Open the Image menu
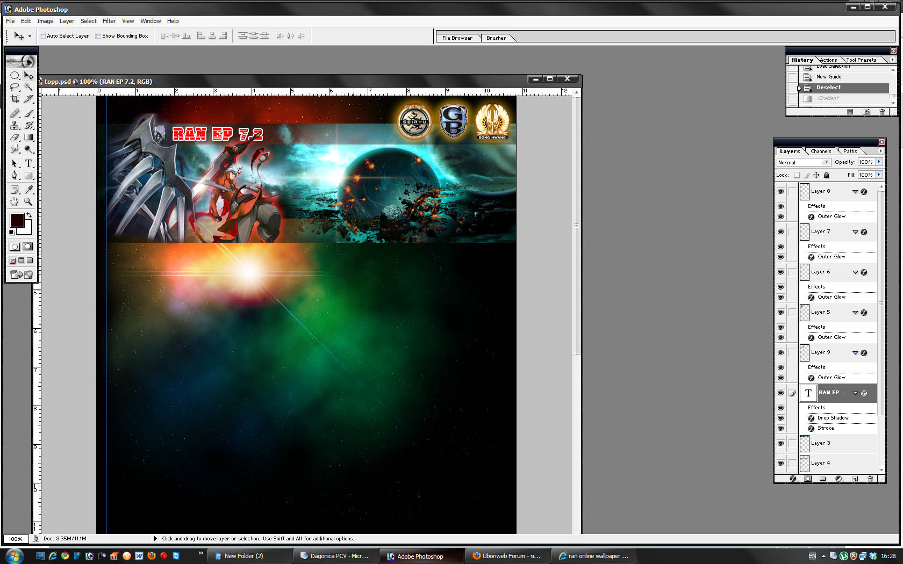 pos(45,21)
